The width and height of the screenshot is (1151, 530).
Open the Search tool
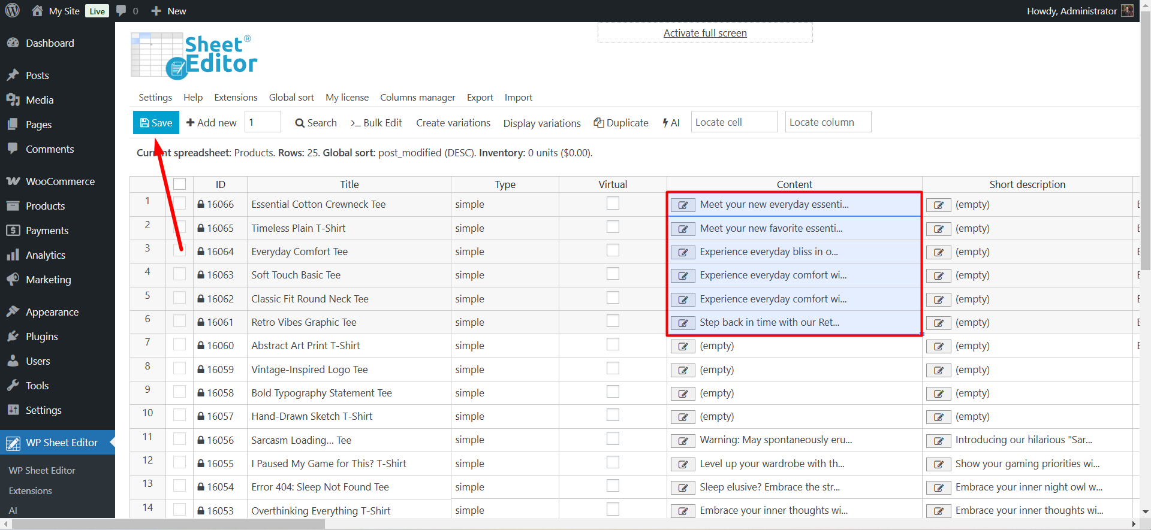(316, 123)
